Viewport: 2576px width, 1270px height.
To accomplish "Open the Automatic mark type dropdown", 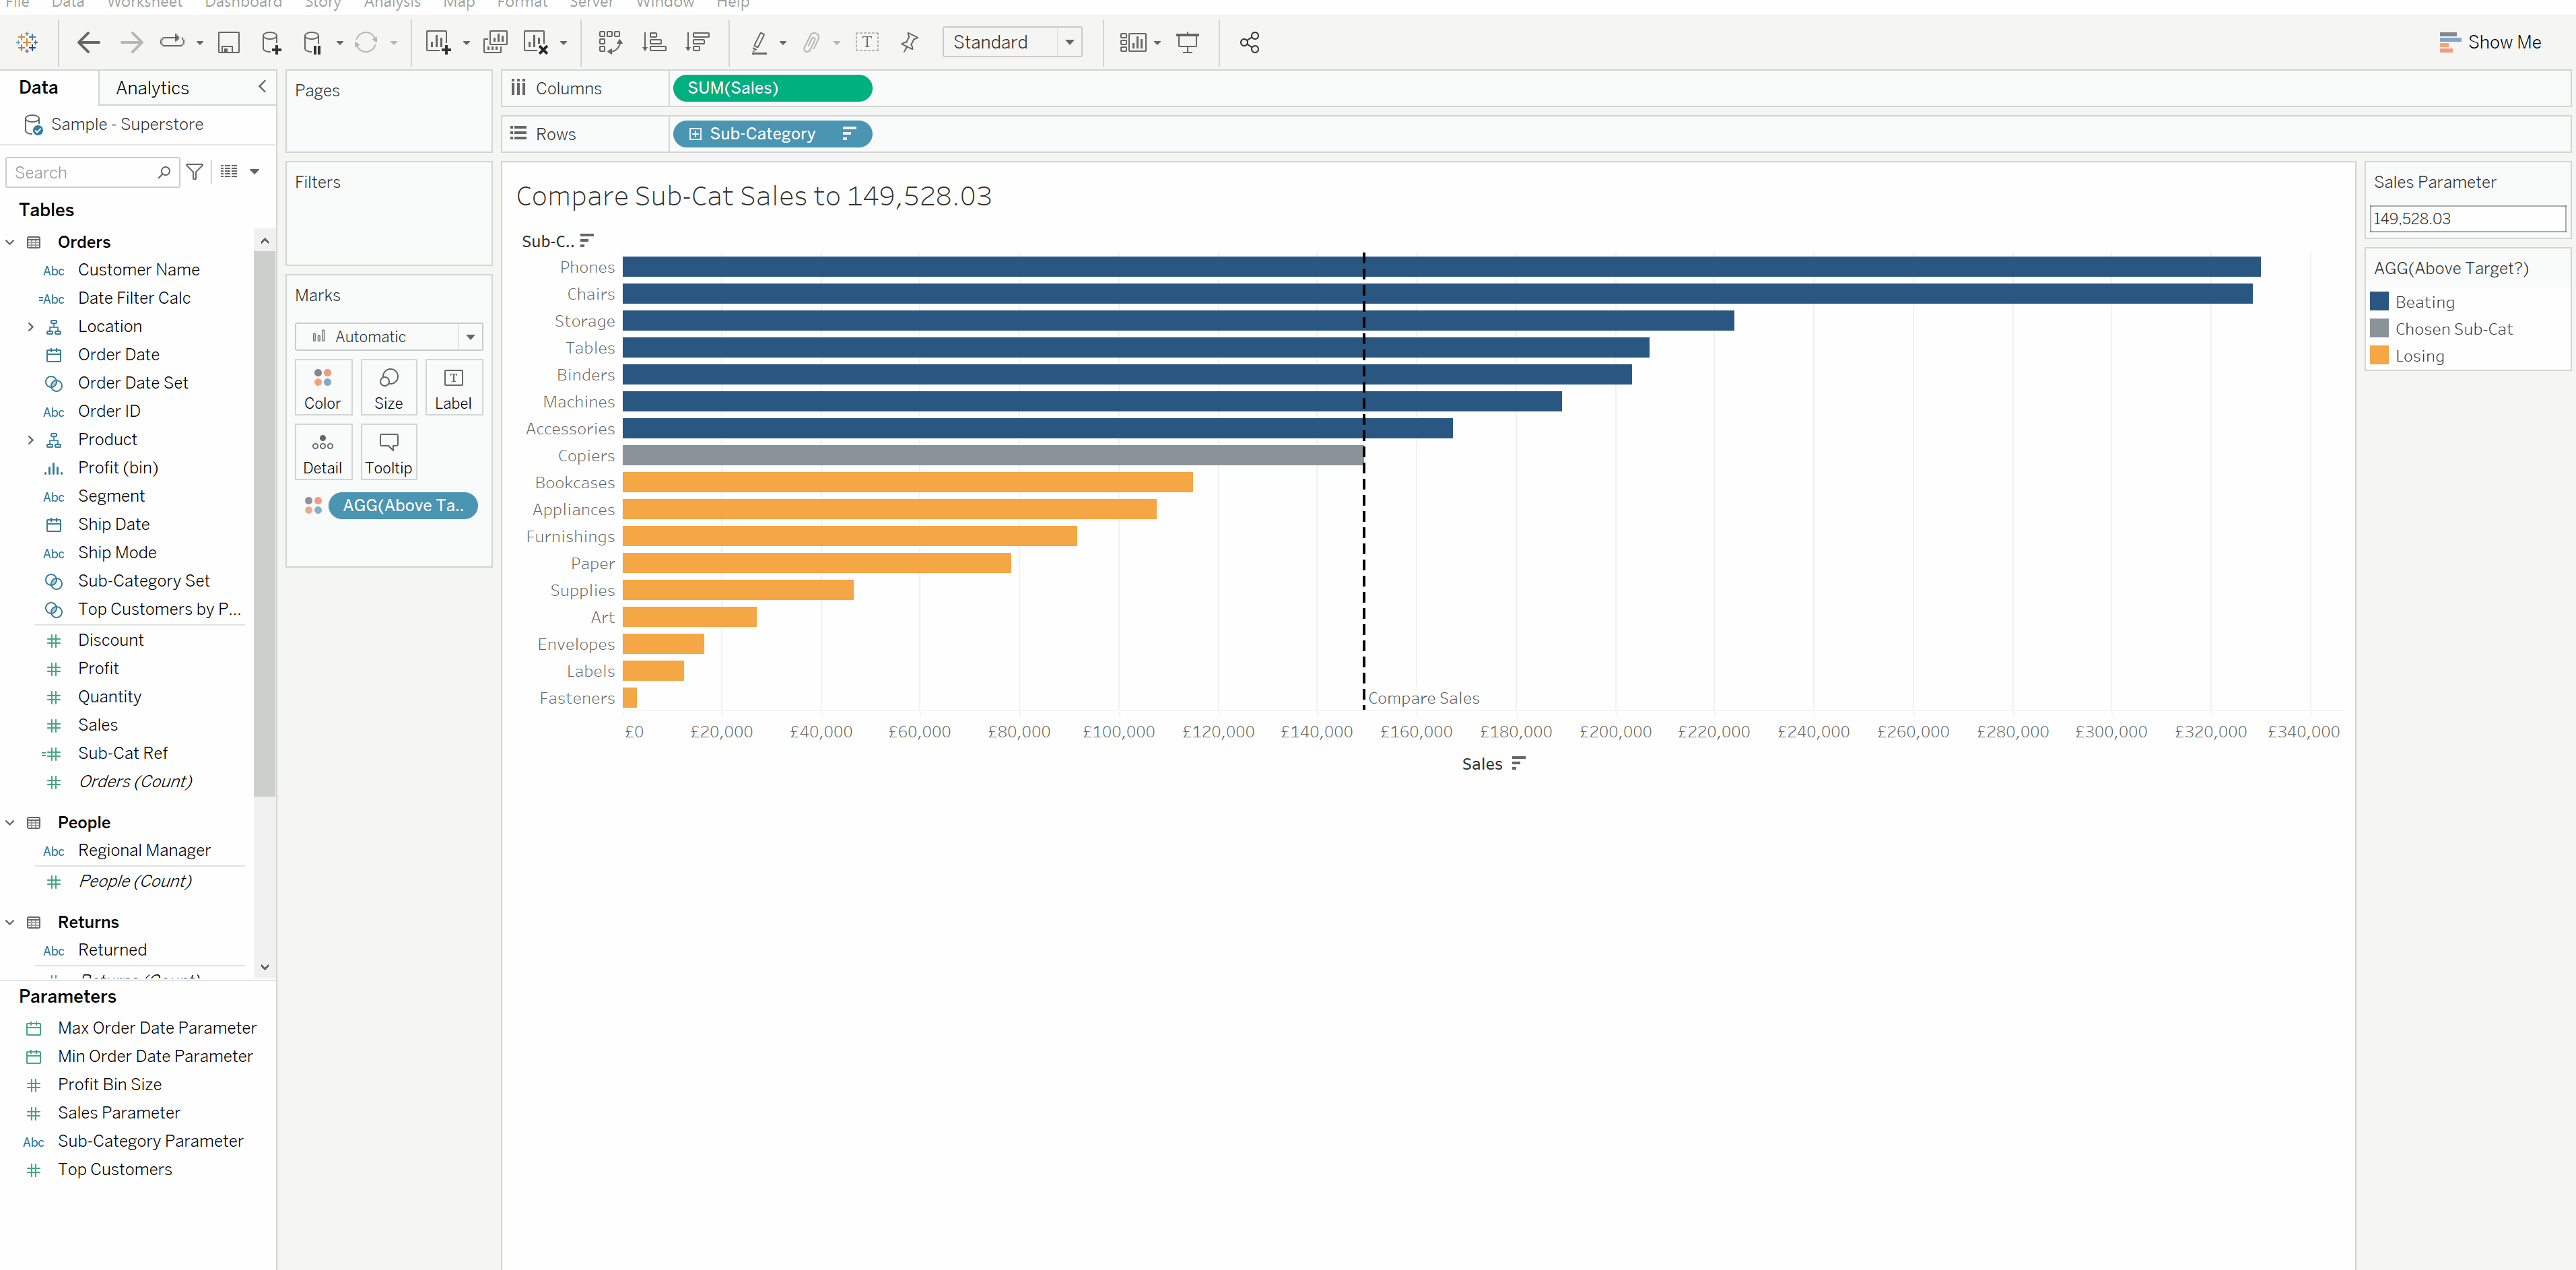I will [x=470, y=337].
